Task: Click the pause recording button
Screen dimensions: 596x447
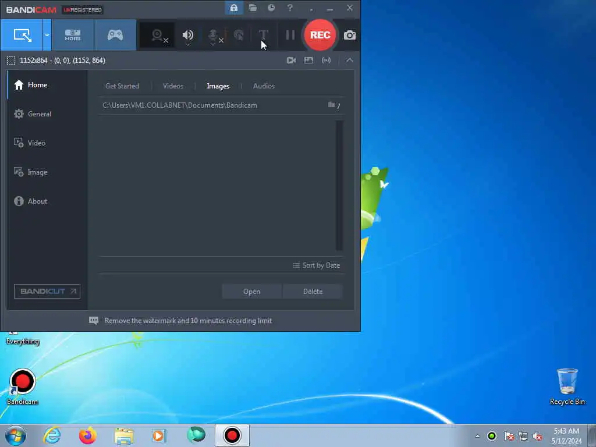Action: pos(290,36)
